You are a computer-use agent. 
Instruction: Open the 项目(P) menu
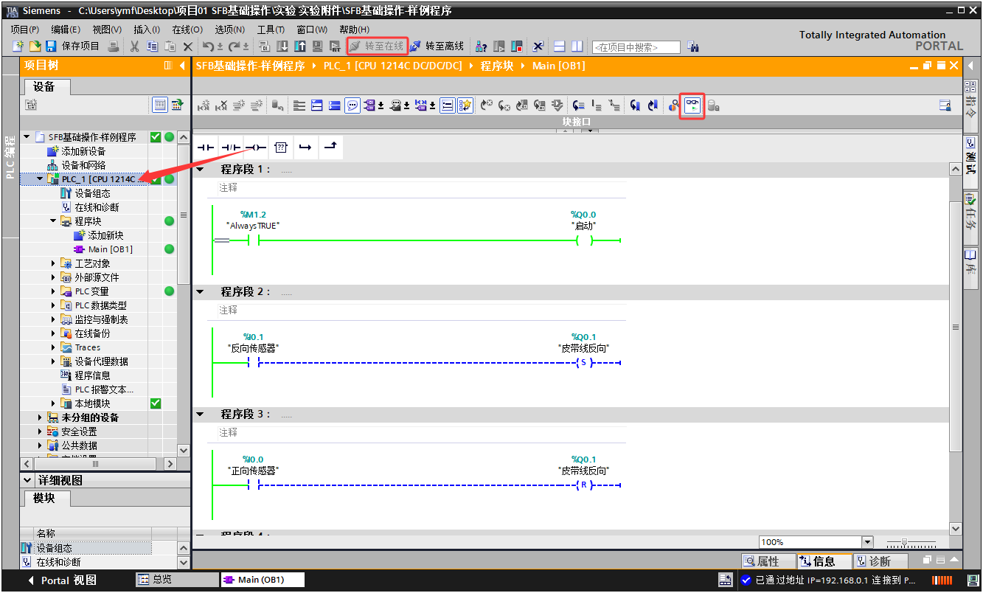coord(24,30)
